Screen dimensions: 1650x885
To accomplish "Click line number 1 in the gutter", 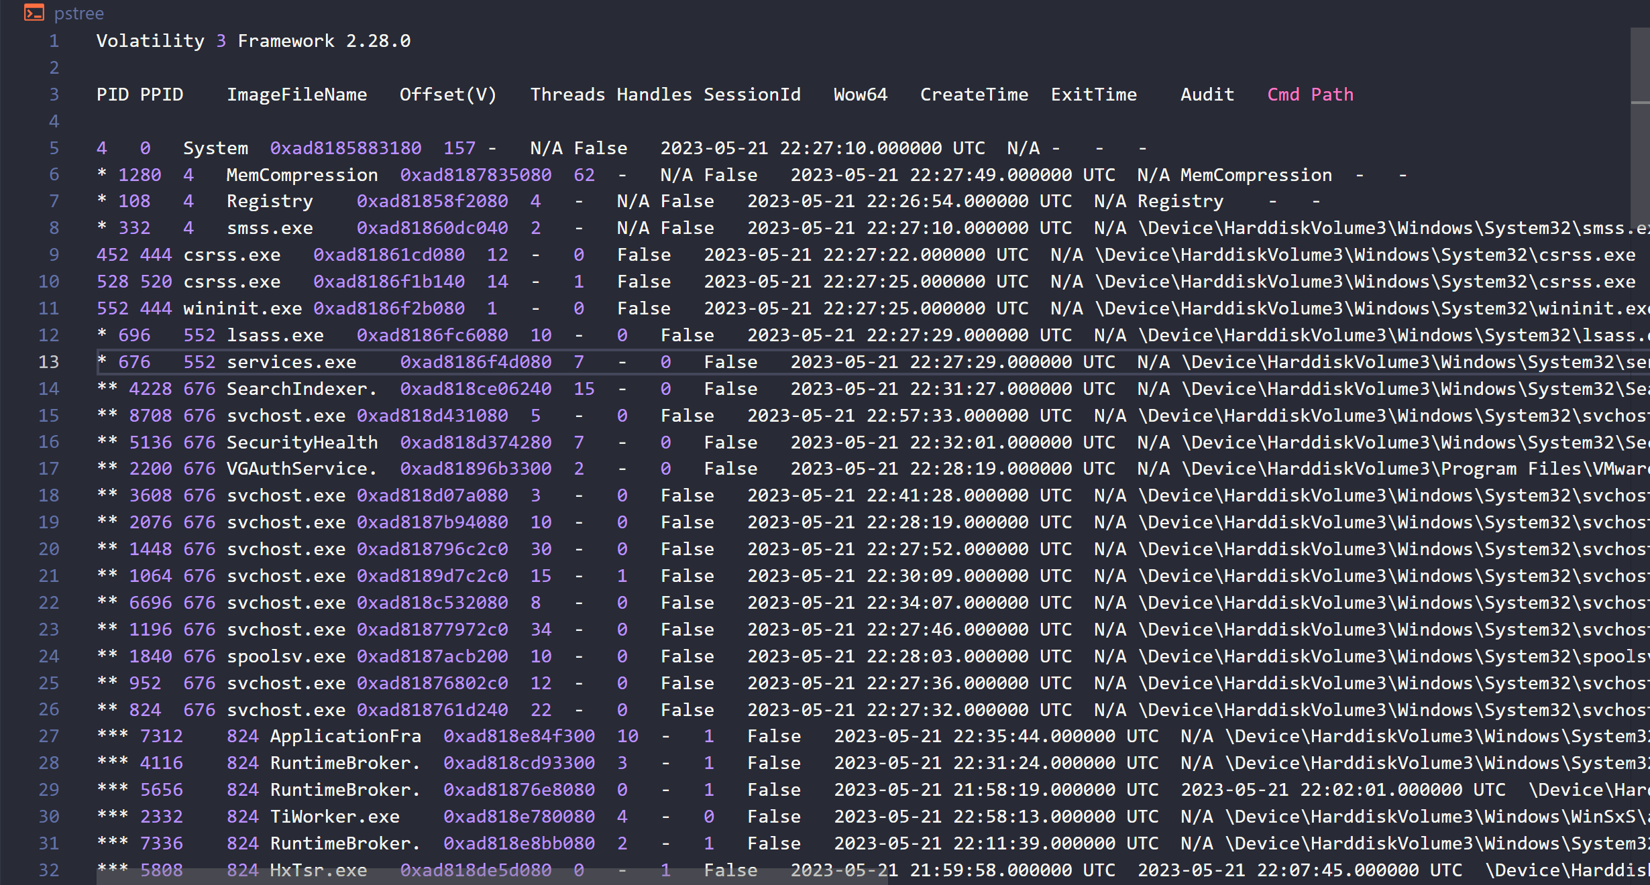I will [54, 41].
